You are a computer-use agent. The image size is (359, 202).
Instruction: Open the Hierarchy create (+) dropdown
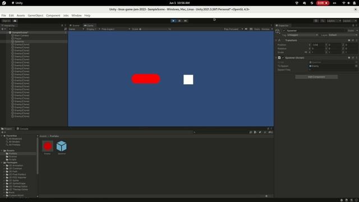(3, 29)
